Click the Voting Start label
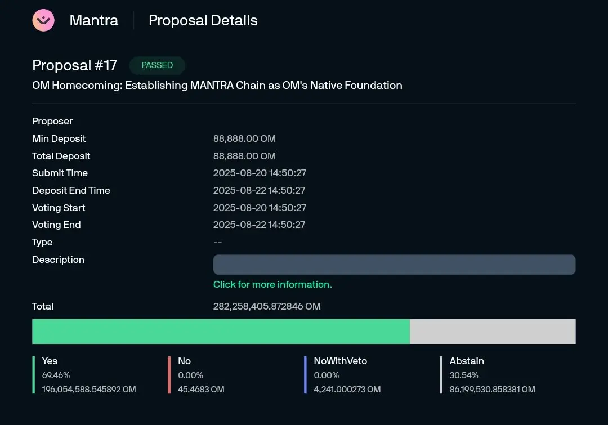This screenshot has height=425, width=608. tap(59, 208)
